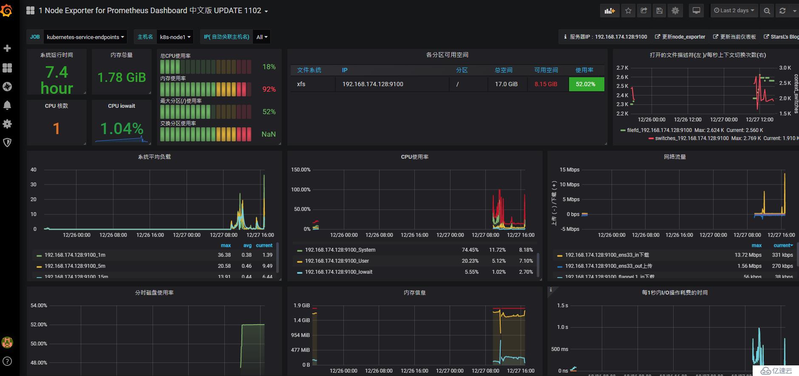Click the 内存使用率 92% bar gauge
799x376 pixels.
(x=206, y=89)
